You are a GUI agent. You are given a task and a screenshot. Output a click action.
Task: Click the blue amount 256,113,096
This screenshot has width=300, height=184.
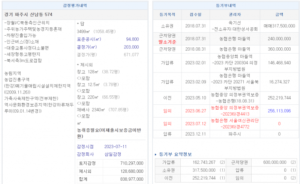click(279, 111)
